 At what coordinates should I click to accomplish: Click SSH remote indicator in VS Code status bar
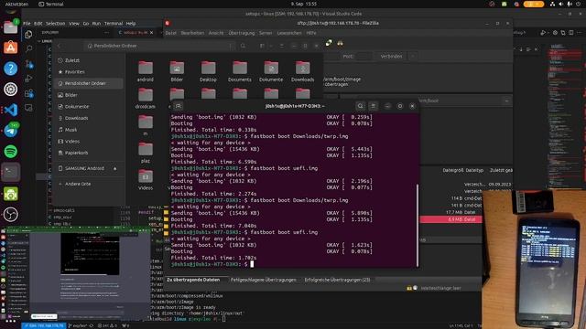tap(44, 325)
